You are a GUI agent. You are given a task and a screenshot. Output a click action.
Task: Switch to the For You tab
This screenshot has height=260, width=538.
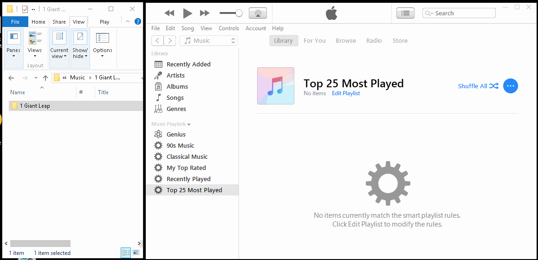[315, 40]
